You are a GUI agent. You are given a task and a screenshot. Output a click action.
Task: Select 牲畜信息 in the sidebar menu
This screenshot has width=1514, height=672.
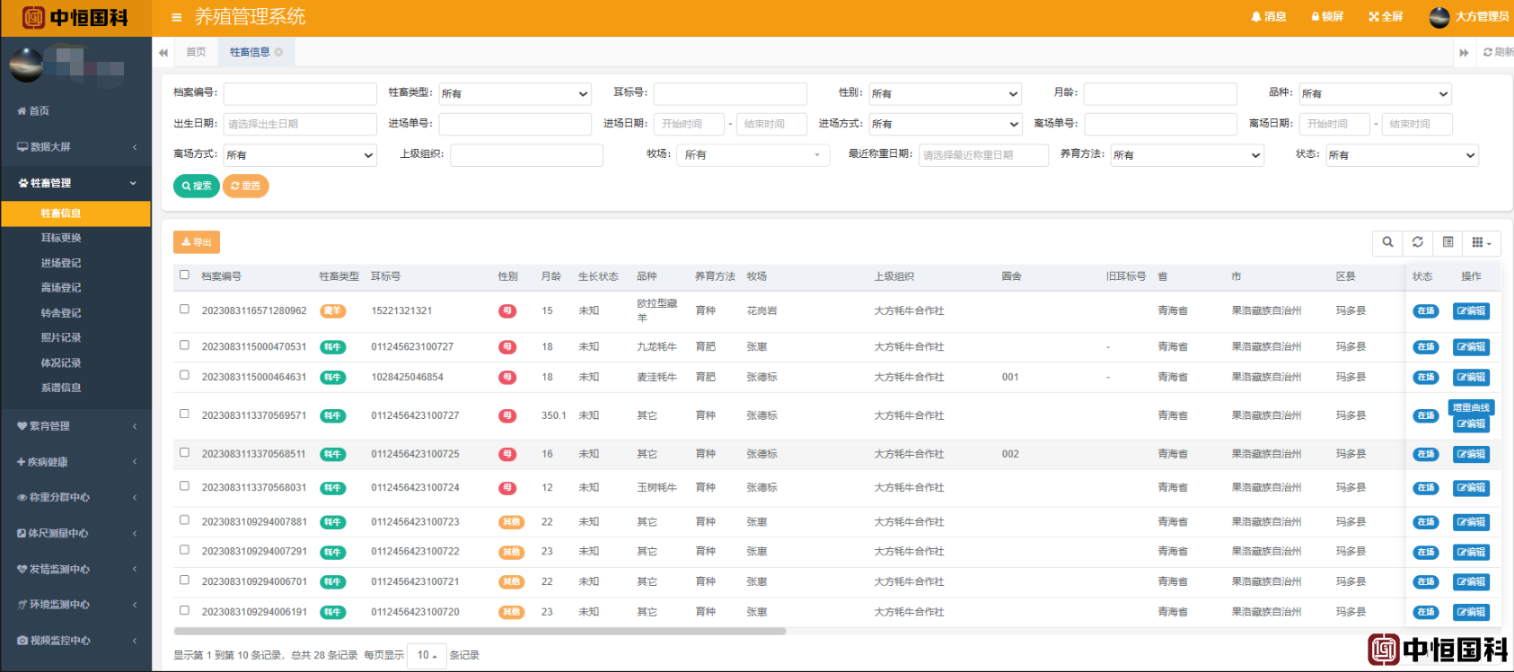(x=76, y=214)
